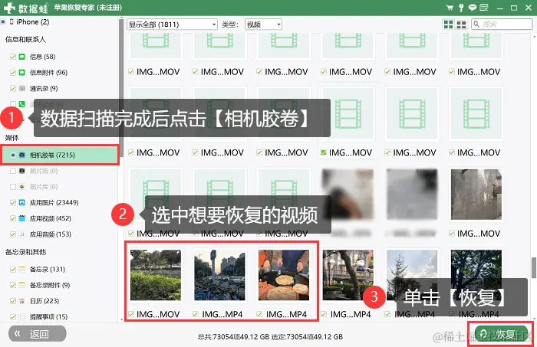This screenshot has height=347, width=537.
Task: Focus the 搜索 search input field
Action: [502, 25]
